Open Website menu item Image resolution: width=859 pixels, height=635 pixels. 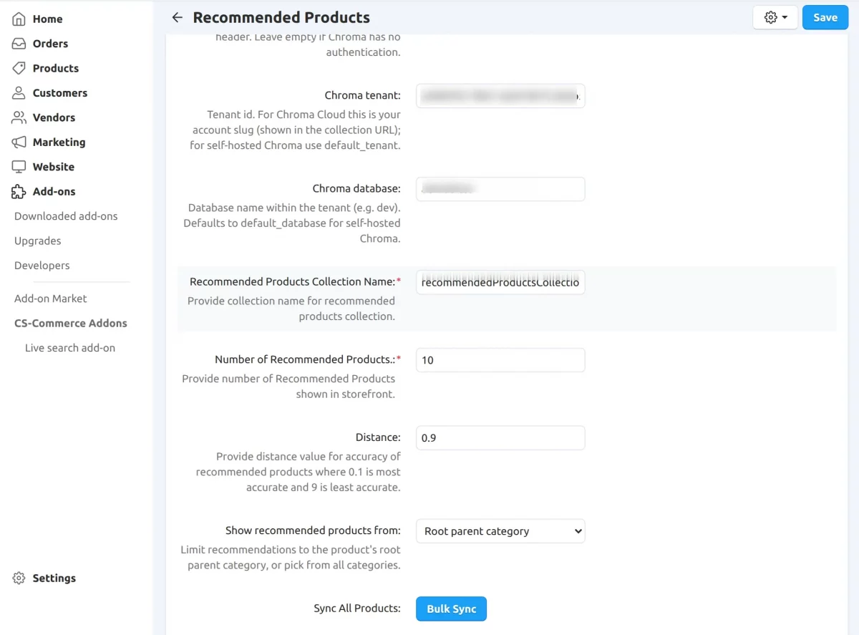tap(54, 167)
